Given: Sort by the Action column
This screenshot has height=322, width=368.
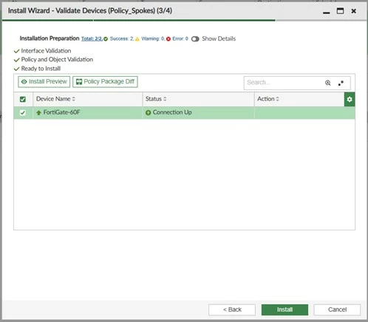Looking at the screenshot, I should (268, 99).
